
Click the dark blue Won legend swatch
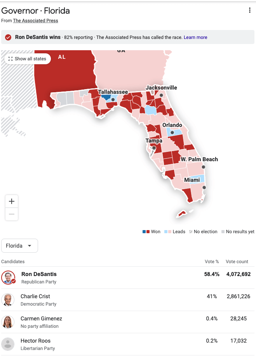(145, 232)
